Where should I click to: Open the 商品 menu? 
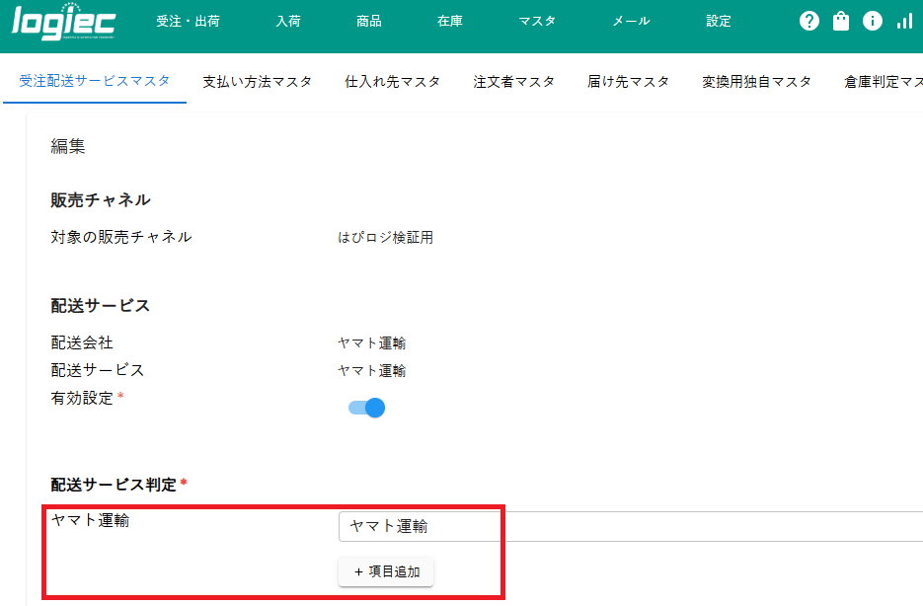pyautogui.click(x=368, y=20)
